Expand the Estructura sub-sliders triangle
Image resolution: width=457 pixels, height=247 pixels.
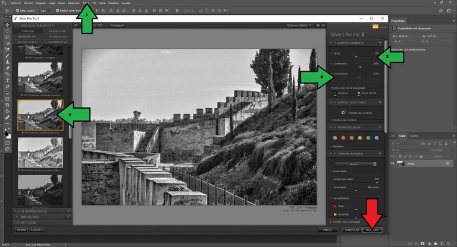[x=331, y=74]
